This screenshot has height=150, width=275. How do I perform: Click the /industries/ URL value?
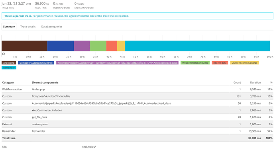click(x=89, y=147)
